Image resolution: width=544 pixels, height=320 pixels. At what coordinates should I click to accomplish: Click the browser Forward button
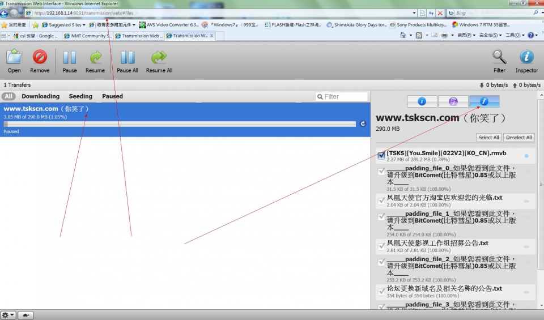pos(14,13)
